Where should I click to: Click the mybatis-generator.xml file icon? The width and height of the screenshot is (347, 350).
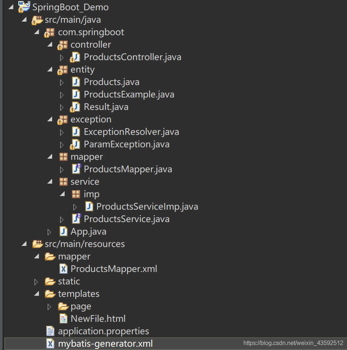[x=50, y=343]
